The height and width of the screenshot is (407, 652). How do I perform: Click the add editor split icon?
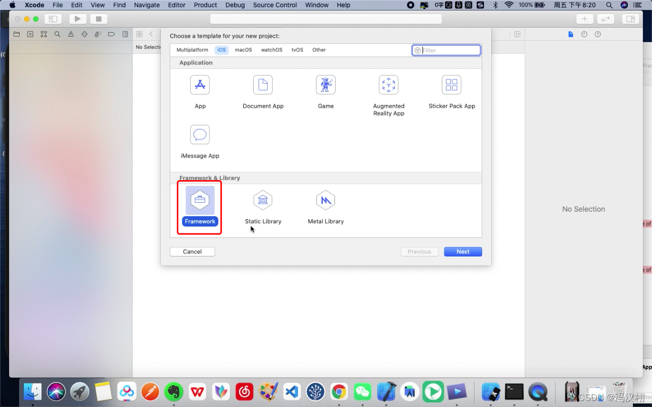click(x=517, y=34)
